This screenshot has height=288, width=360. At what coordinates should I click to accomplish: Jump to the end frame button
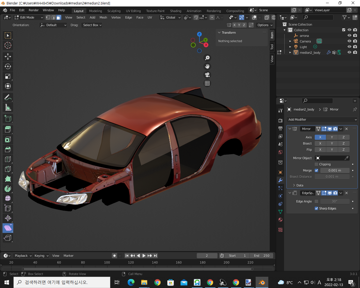[x=155, y=256]
